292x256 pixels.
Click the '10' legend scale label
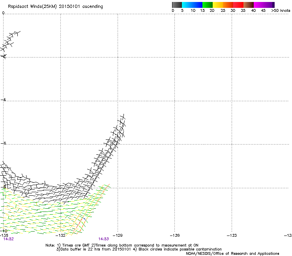193,11
